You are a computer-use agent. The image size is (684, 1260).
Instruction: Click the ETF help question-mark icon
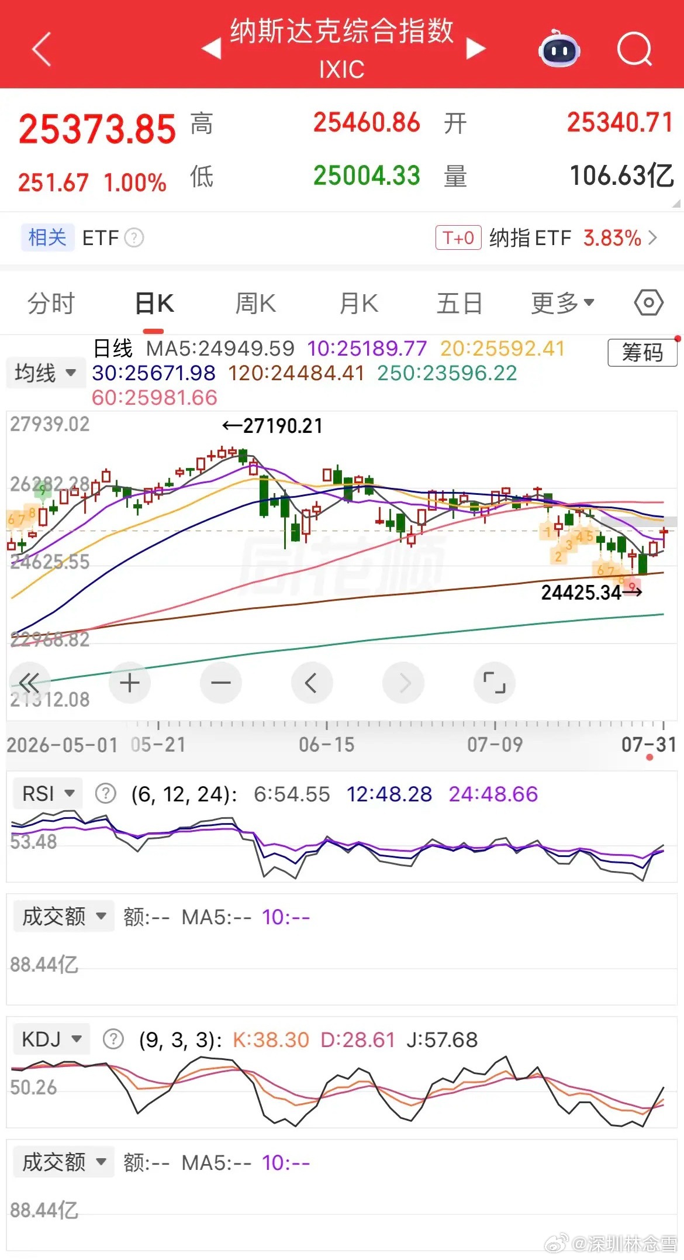134,238
